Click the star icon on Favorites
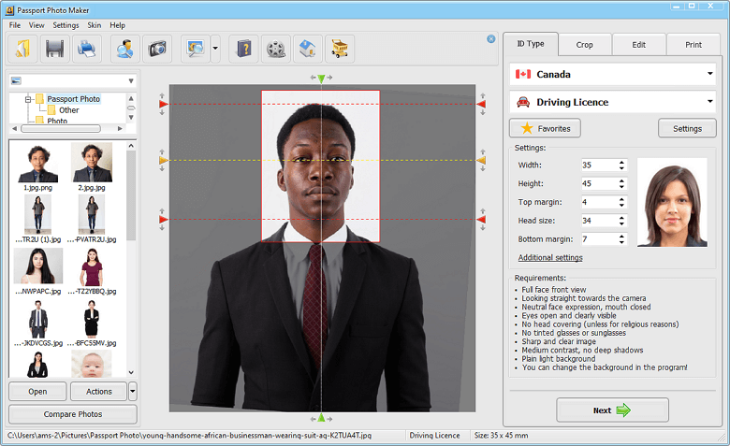This screenshot has height=446, width=730. point(527,128)
